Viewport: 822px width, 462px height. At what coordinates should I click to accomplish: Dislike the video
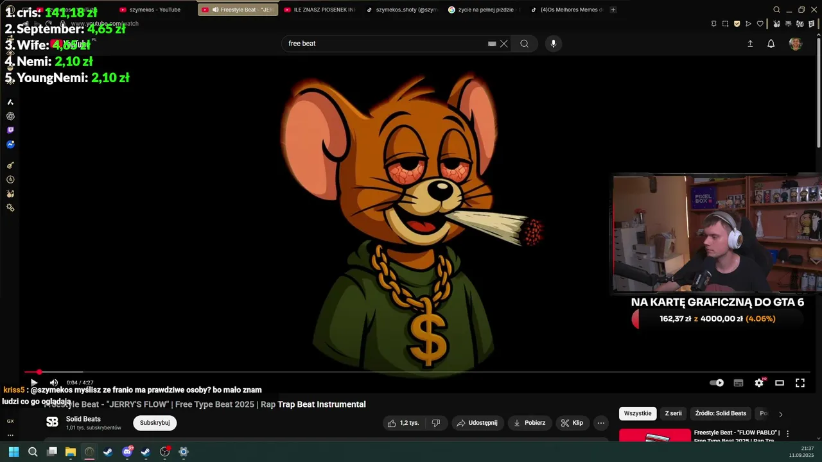click(436, 423)
